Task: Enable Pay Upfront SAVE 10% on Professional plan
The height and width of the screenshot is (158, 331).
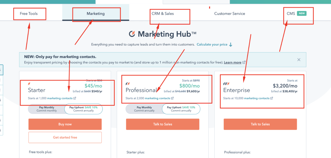Action: (181, 109)
